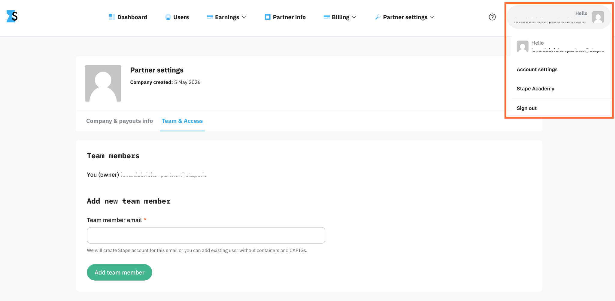Click the Partner settings menu label
This screenshot has width=615, height=301.
(405, 17)
